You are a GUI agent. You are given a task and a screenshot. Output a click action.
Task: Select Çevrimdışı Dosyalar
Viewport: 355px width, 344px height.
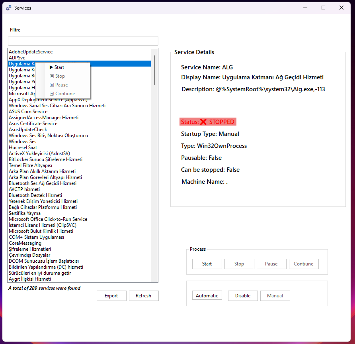click(80, 255)
